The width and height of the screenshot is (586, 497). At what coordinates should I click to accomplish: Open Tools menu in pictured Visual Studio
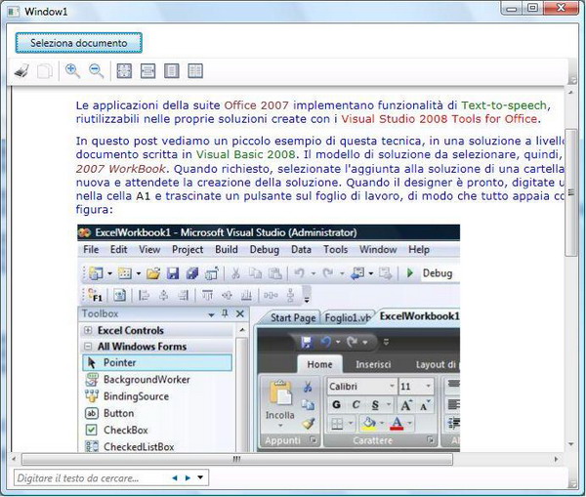(335, 249)
